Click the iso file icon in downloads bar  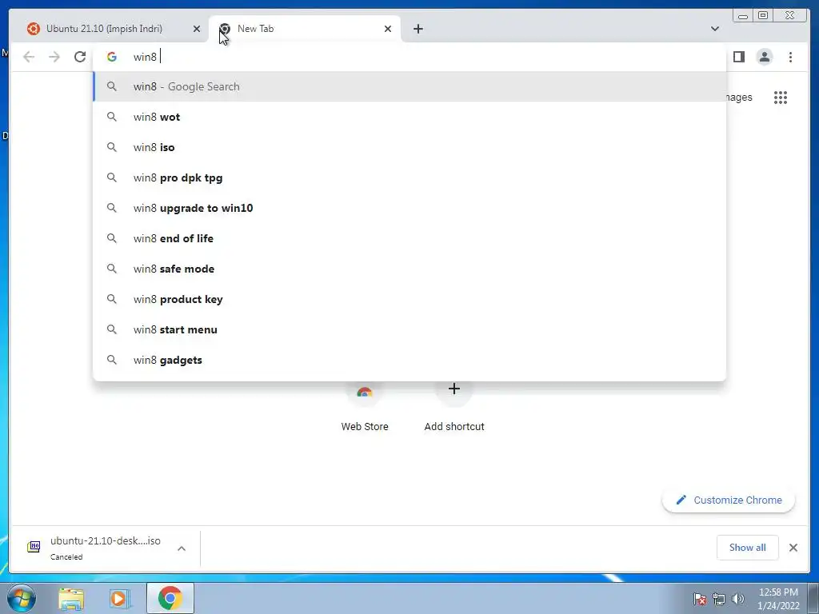tap(34, 547)
